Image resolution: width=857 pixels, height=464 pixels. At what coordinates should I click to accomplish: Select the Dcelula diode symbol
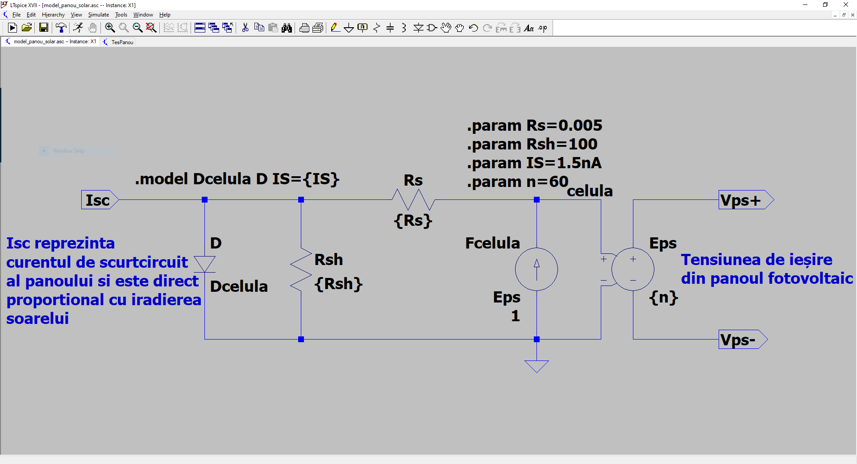pos(204,264)
